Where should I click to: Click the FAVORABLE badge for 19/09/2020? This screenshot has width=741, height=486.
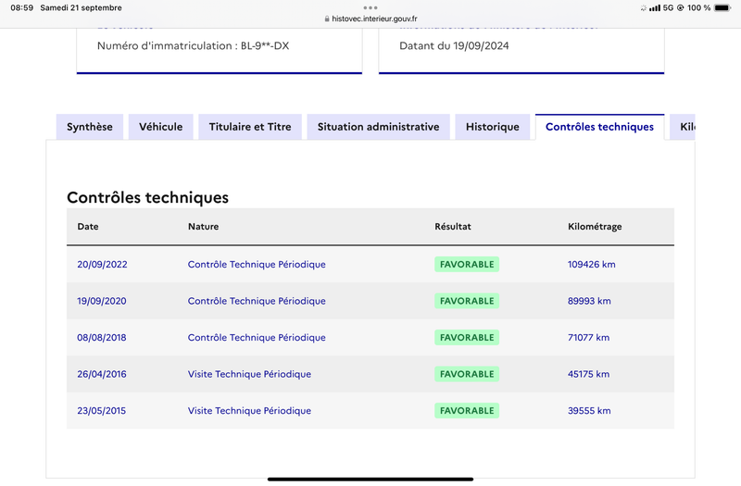pos(467,301)
